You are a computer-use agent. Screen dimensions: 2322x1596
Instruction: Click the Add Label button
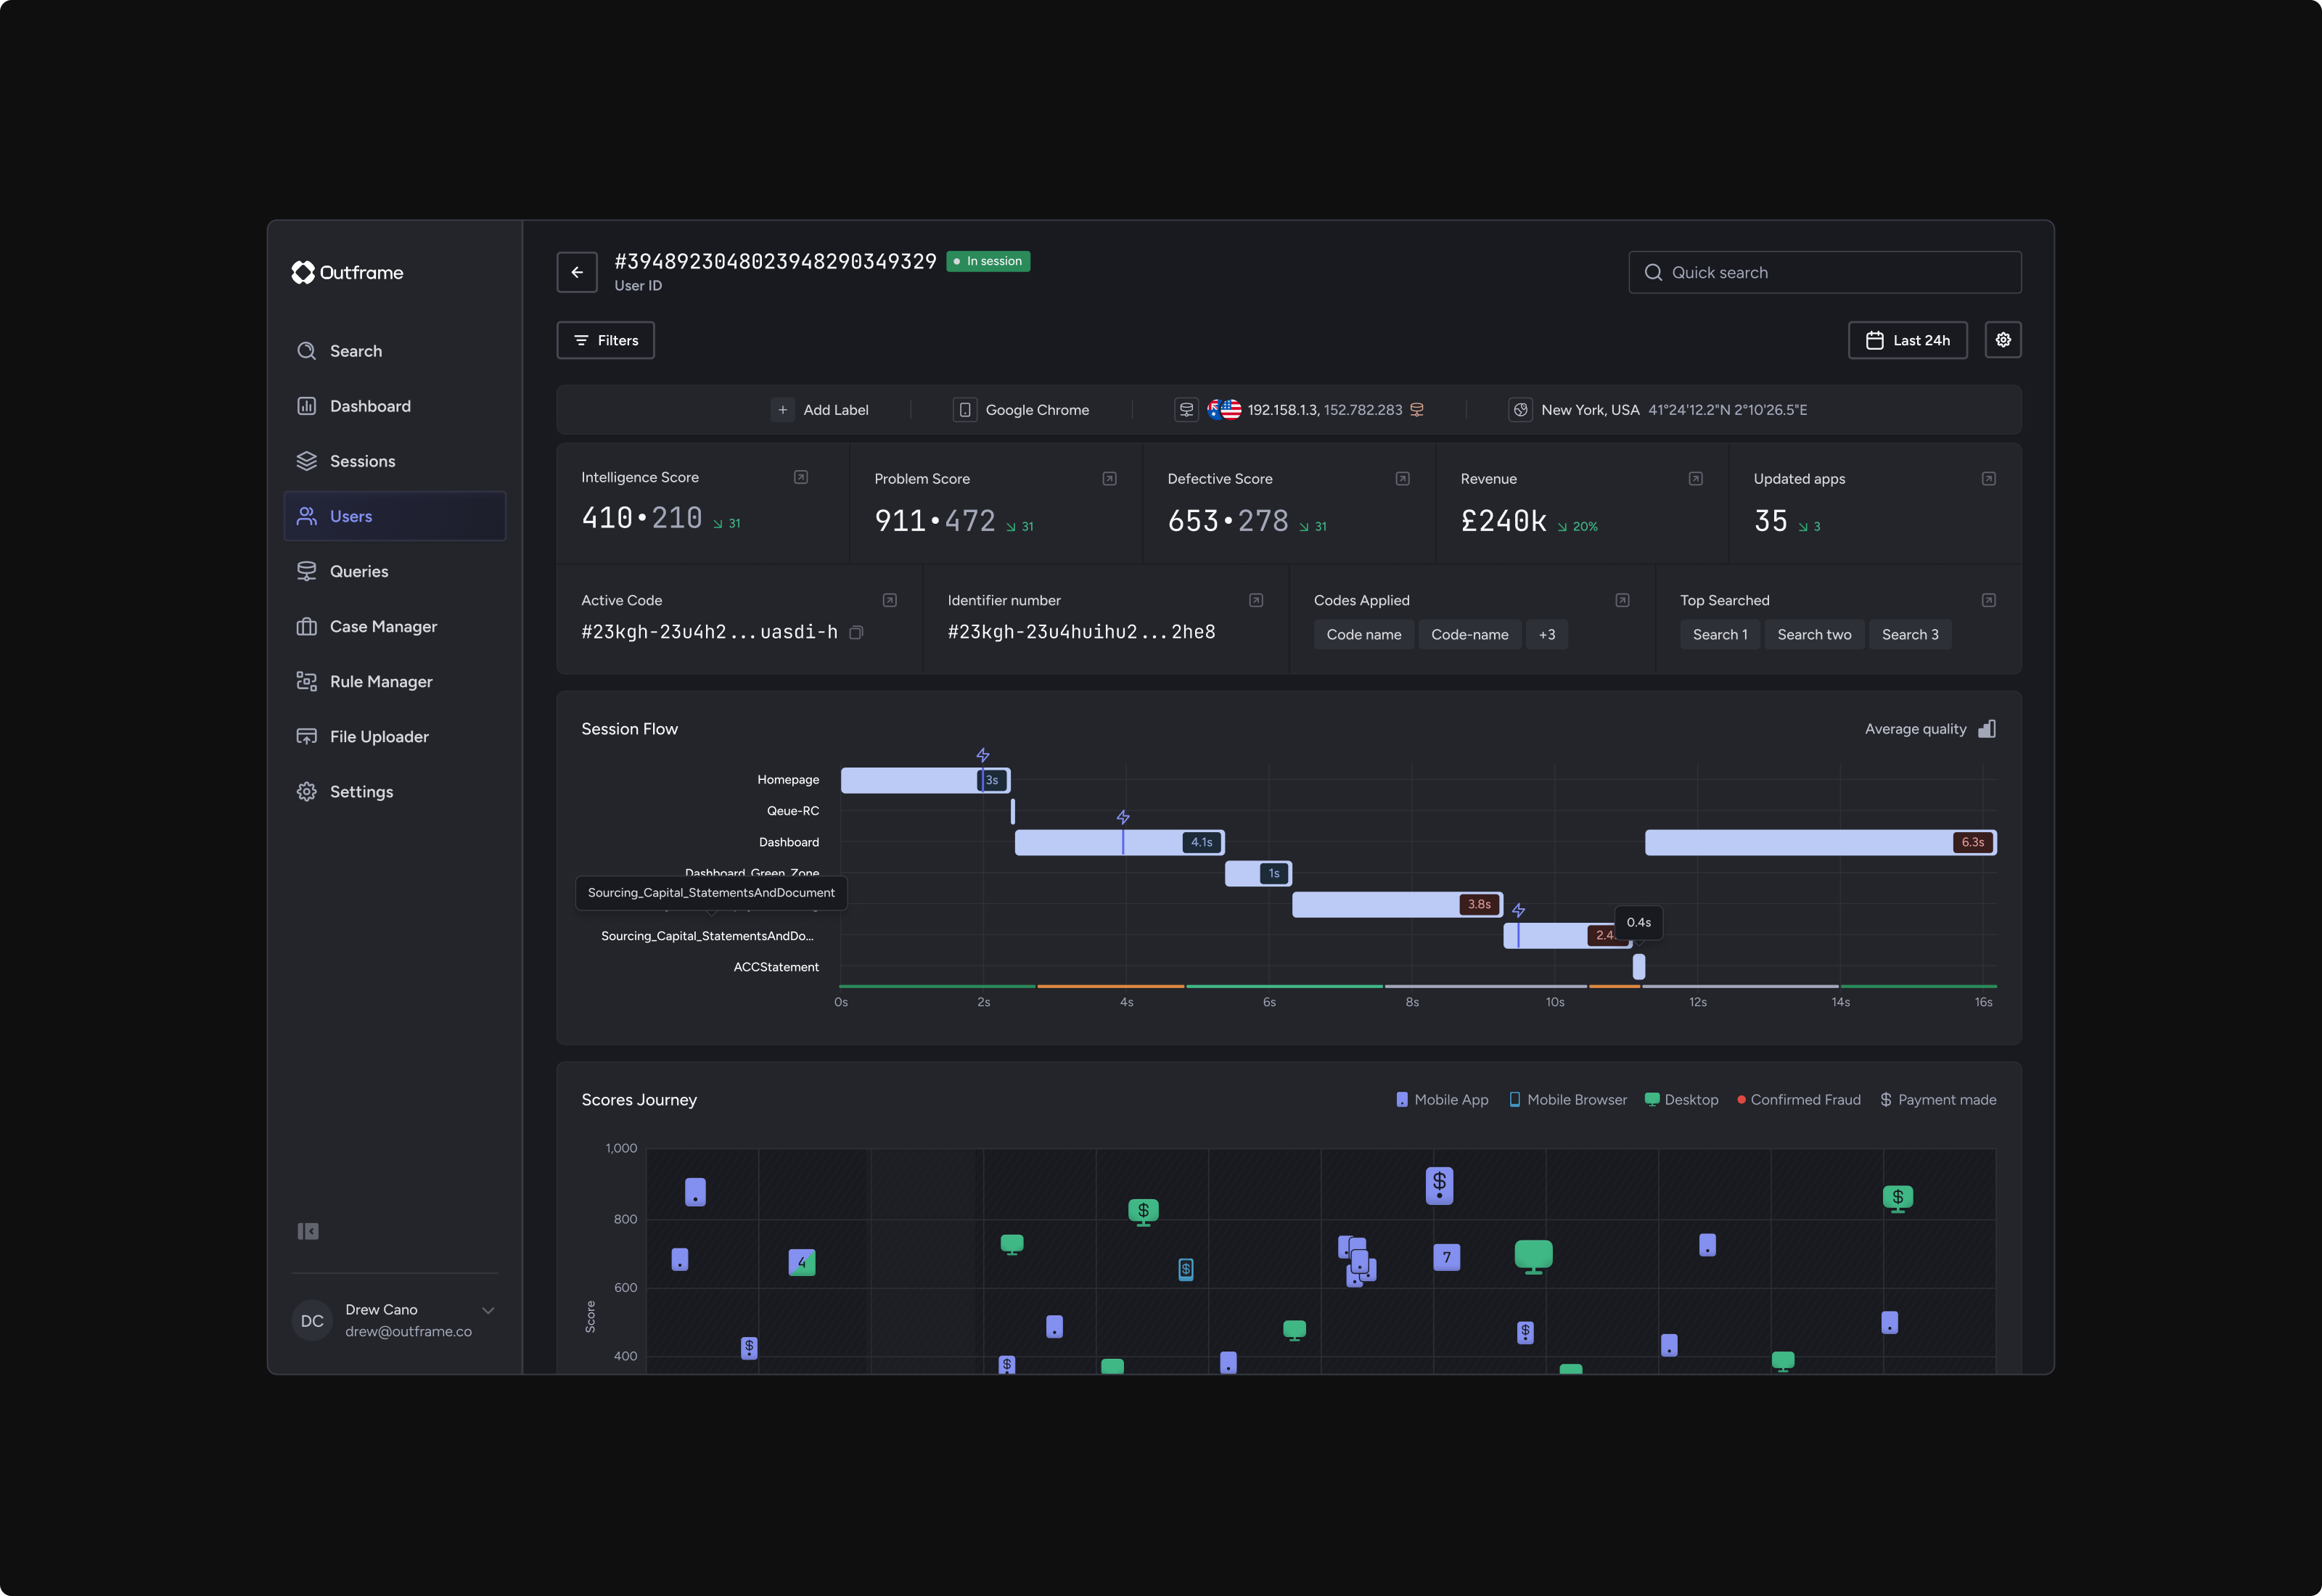tap(822, 409)
